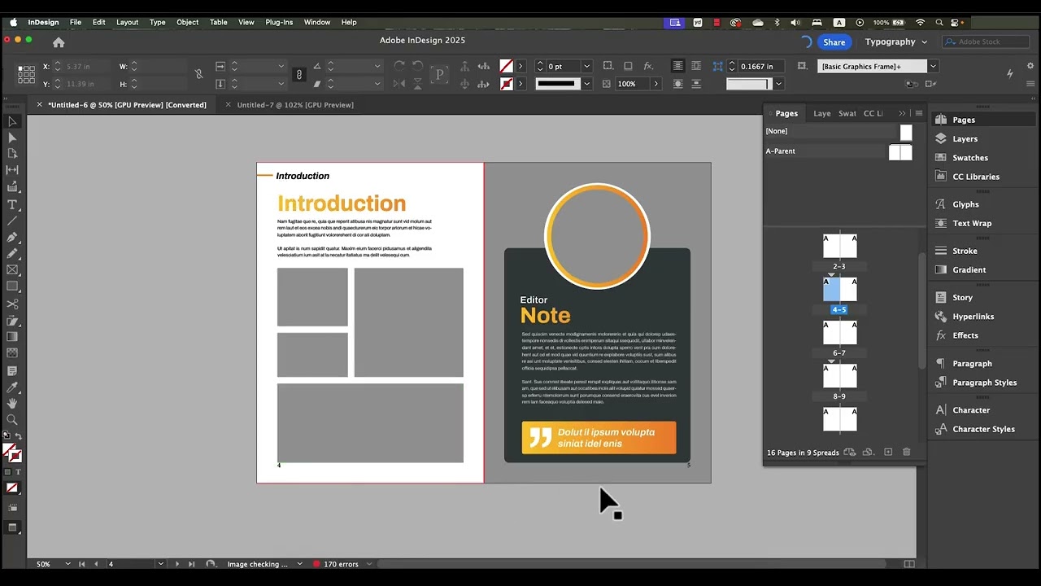Select the Rectangle tool

[12, 286]
